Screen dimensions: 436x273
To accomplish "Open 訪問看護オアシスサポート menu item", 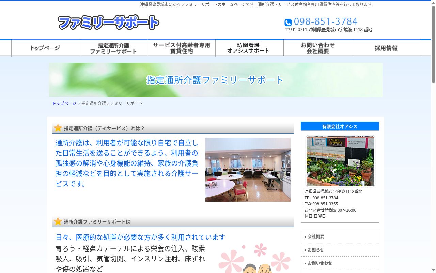I will pyautogui.click(x=250, y=48).
